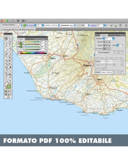Align stroke to center in All. traccia
Viewport: 128px width, 165px height.
[x=104, y=49]
